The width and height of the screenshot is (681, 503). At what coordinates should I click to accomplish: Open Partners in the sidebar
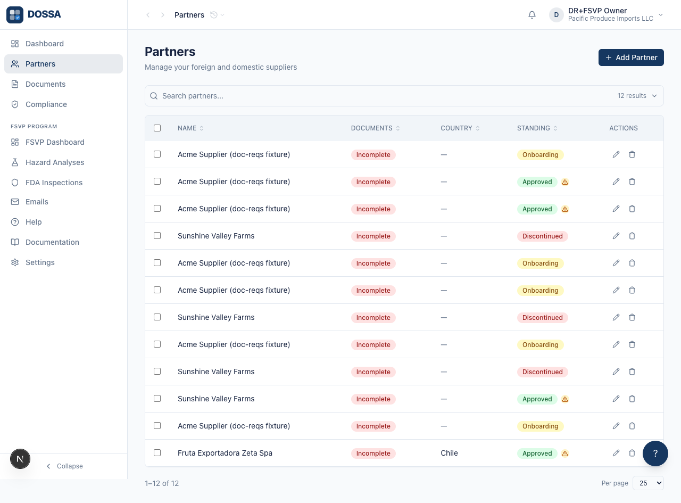(63, 64)
